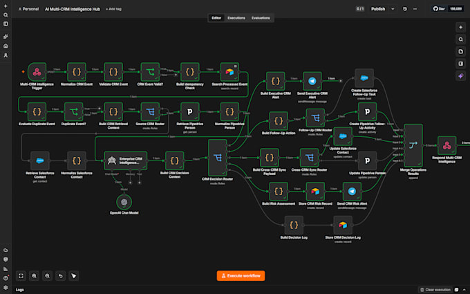Add a sticky note to canvas
Image resolution: width=470 pixels, height=294 pixels.
[461, 52]
